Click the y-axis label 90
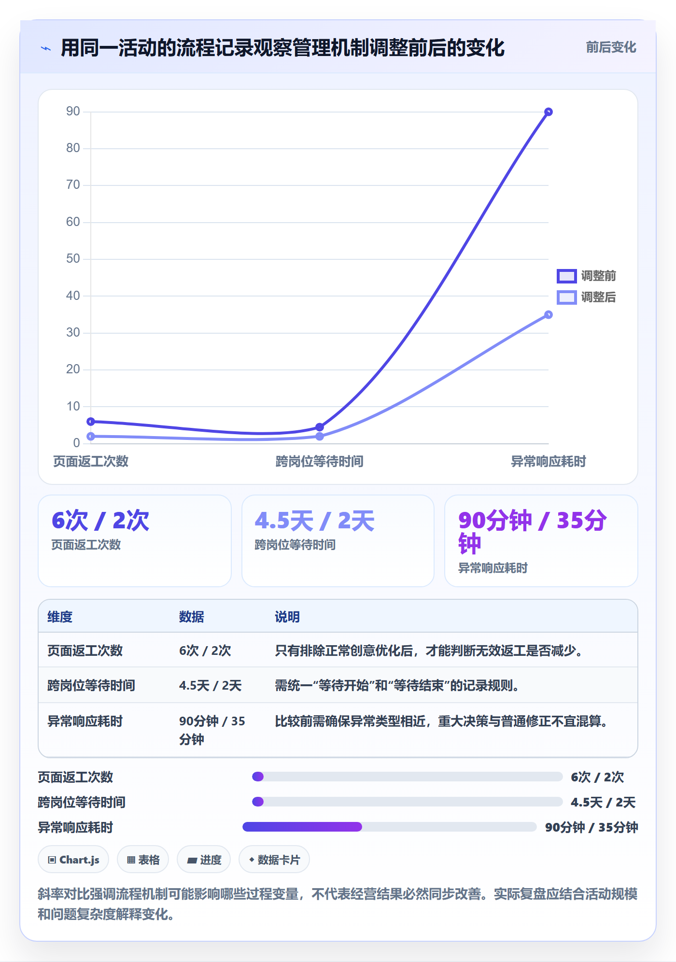This screenshot has width=676, height=962. click(73, 112)
